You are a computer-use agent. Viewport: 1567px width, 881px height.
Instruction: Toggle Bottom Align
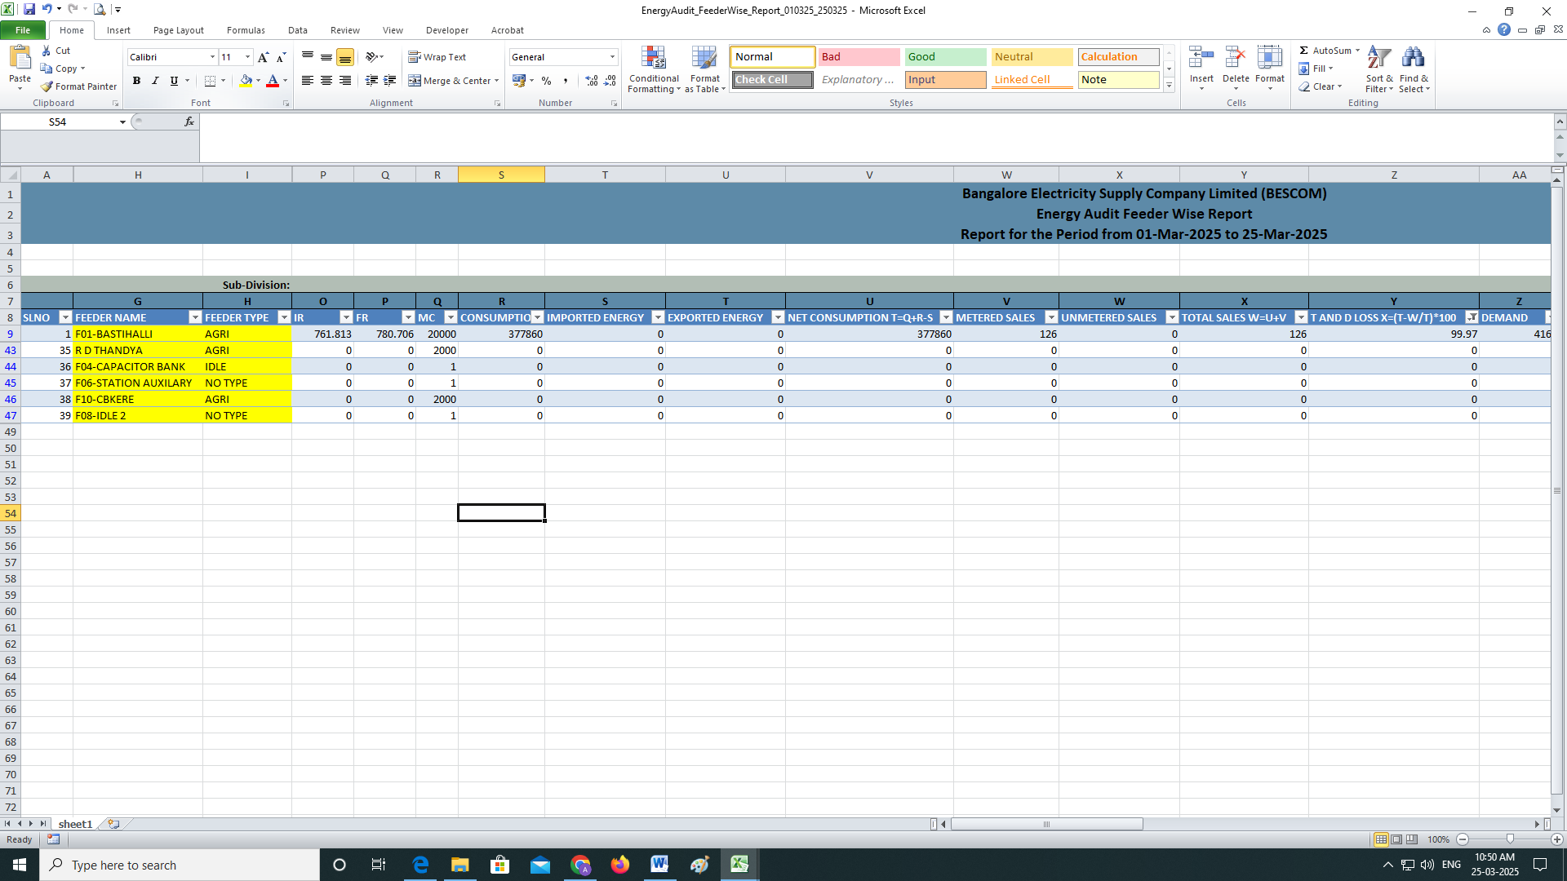(x=344, y=57)
